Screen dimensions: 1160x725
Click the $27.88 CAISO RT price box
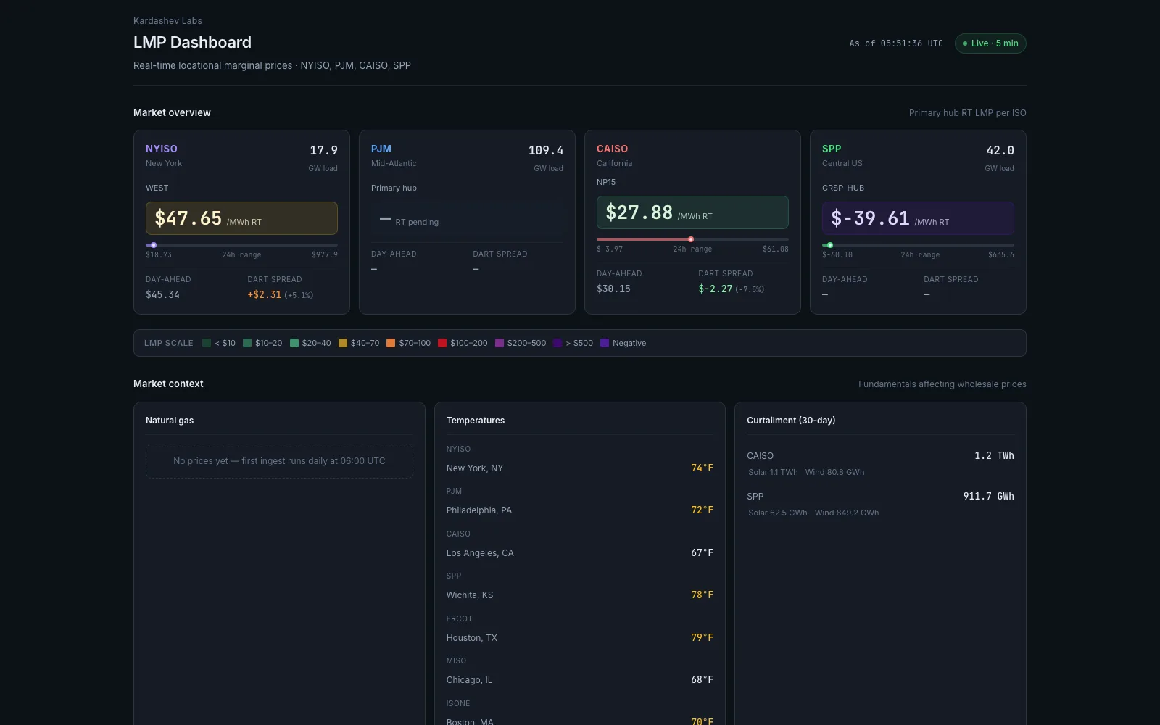(692, 212)
